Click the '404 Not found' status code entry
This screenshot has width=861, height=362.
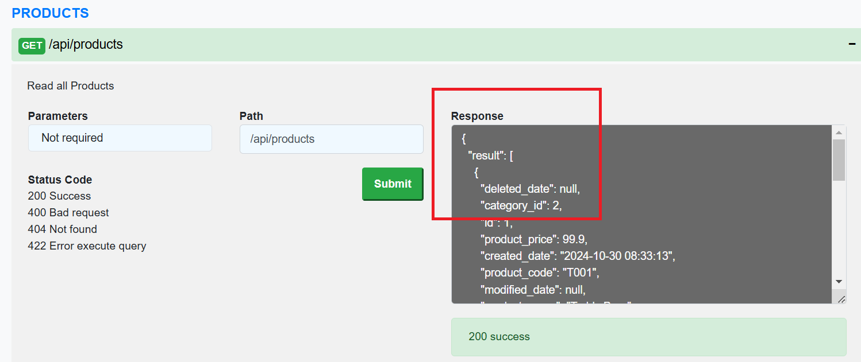point(62,229)
